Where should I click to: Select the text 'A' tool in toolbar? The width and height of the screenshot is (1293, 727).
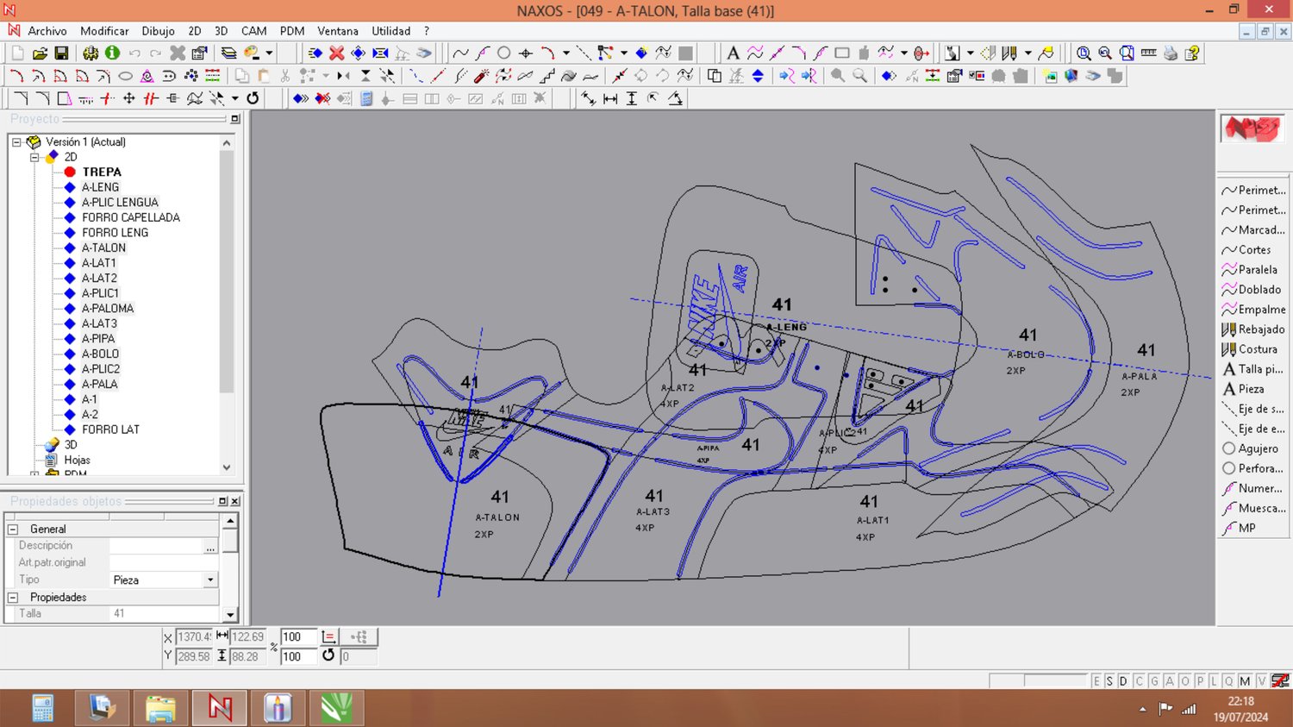pyautogui.click(x=733, y=53)
